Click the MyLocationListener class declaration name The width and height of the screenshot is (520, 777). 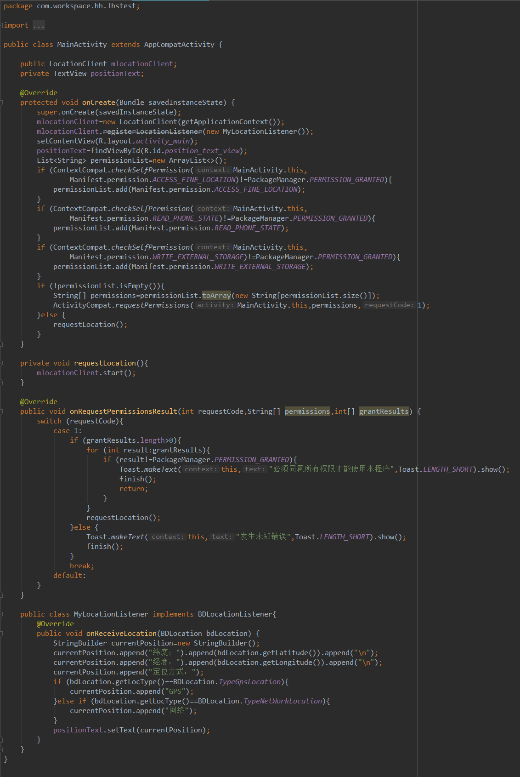click(x=111, y=614)
